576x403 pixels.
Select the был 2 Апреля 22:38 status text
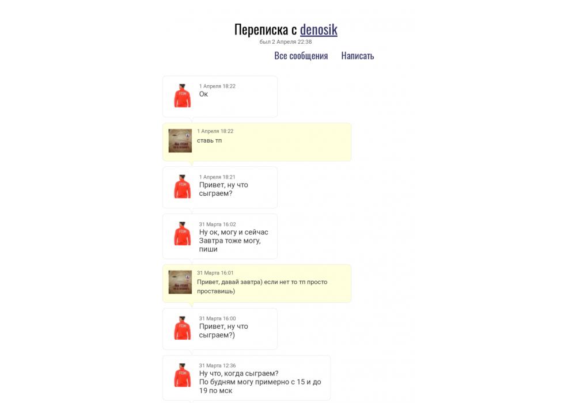[286, 42]
